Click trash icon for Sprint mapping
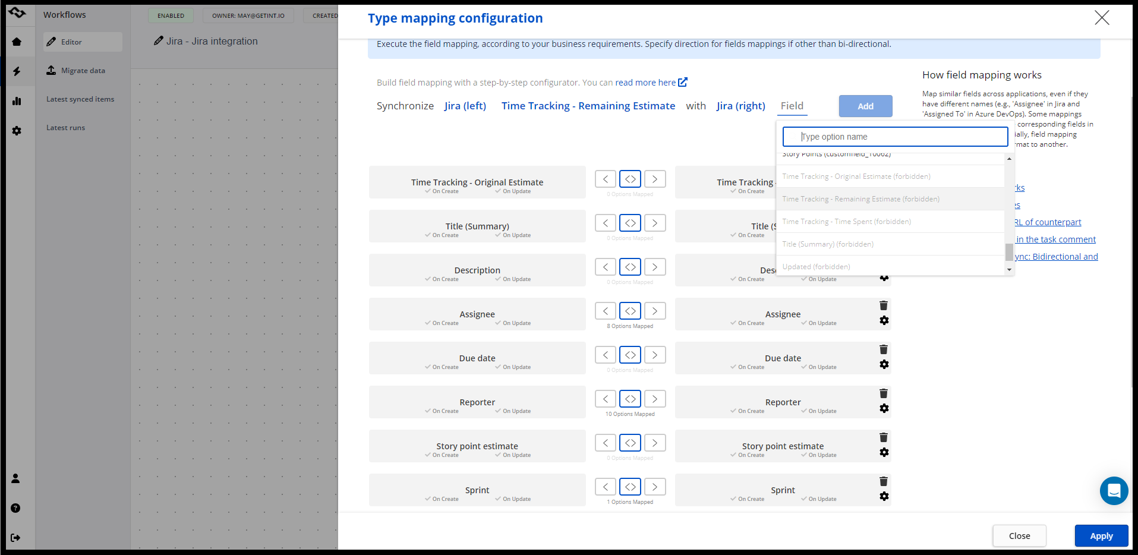This screenshot has height=555, width=1138. tap(884, 481)
